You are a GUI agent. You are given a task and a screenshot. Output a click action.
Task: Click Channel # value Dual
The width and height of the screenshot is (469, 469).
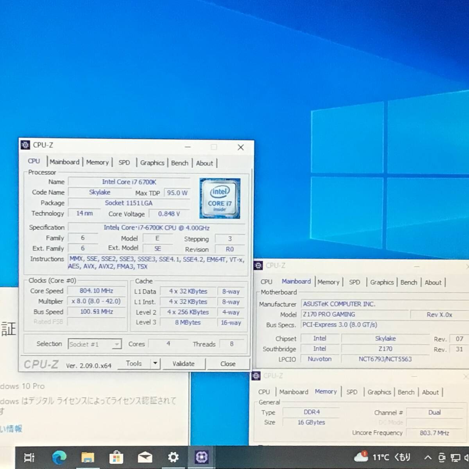pyautogui.click(x=435, y=413)
